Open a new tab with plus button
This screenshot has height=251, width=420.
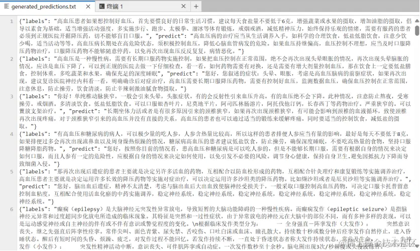coord(196,7)
